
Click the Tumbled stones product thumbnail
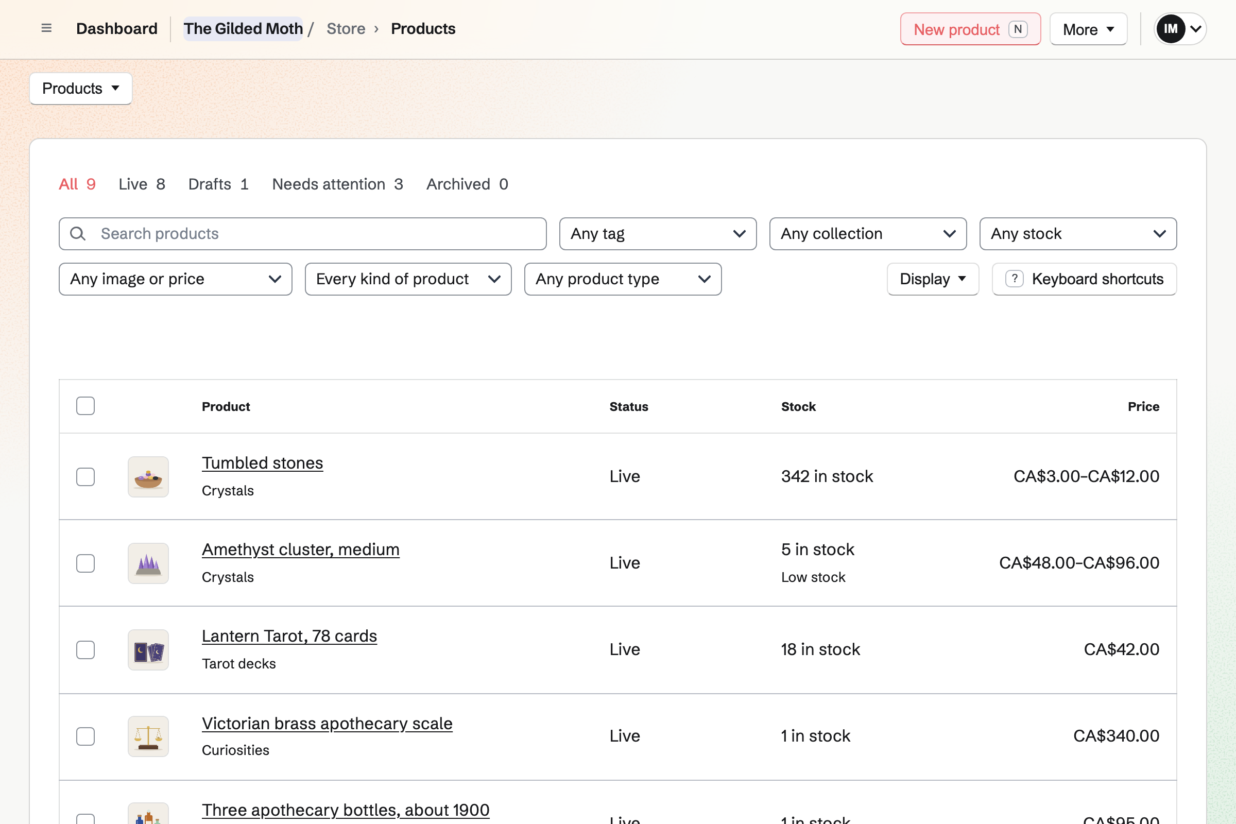click(148, 477)
